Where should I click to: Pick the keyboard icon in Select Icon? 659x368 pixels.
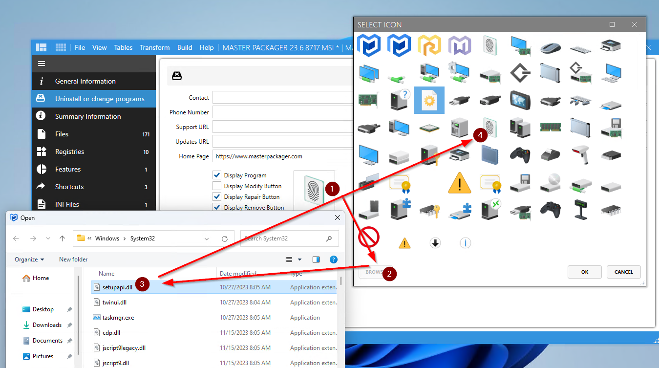pos(580,49)
